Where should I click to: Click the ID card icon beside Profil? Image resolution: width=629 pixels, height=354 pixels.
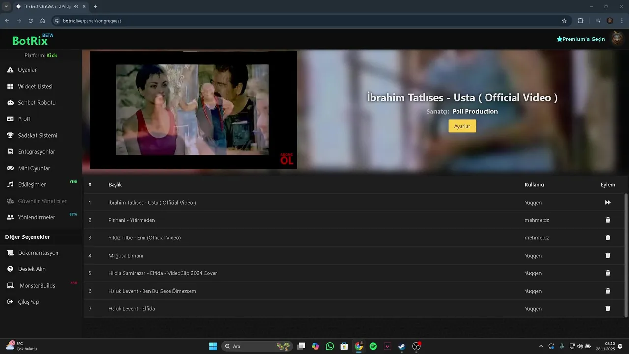(10, 119)
